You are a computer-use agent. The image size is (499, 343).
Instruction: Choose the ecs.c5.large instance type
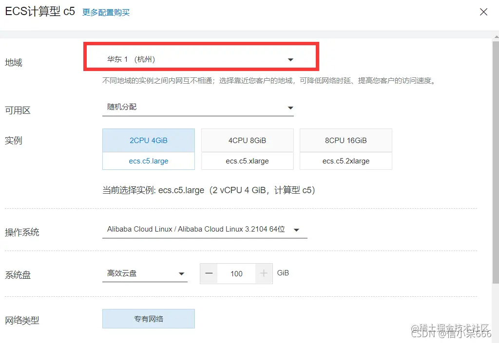[149, 161]
